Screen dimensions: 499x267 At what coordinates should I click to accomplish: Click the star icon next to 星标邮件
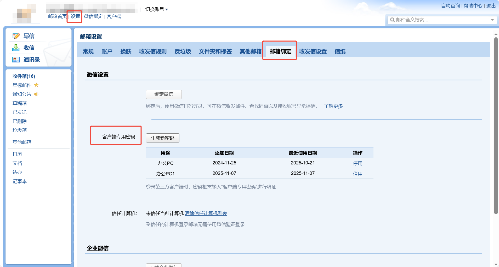(36, 85)
